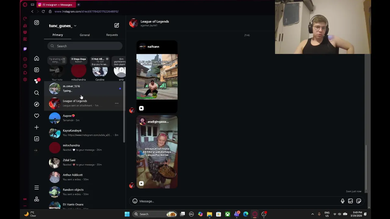Open Opera GX extensions cube icon

[25, 73]
